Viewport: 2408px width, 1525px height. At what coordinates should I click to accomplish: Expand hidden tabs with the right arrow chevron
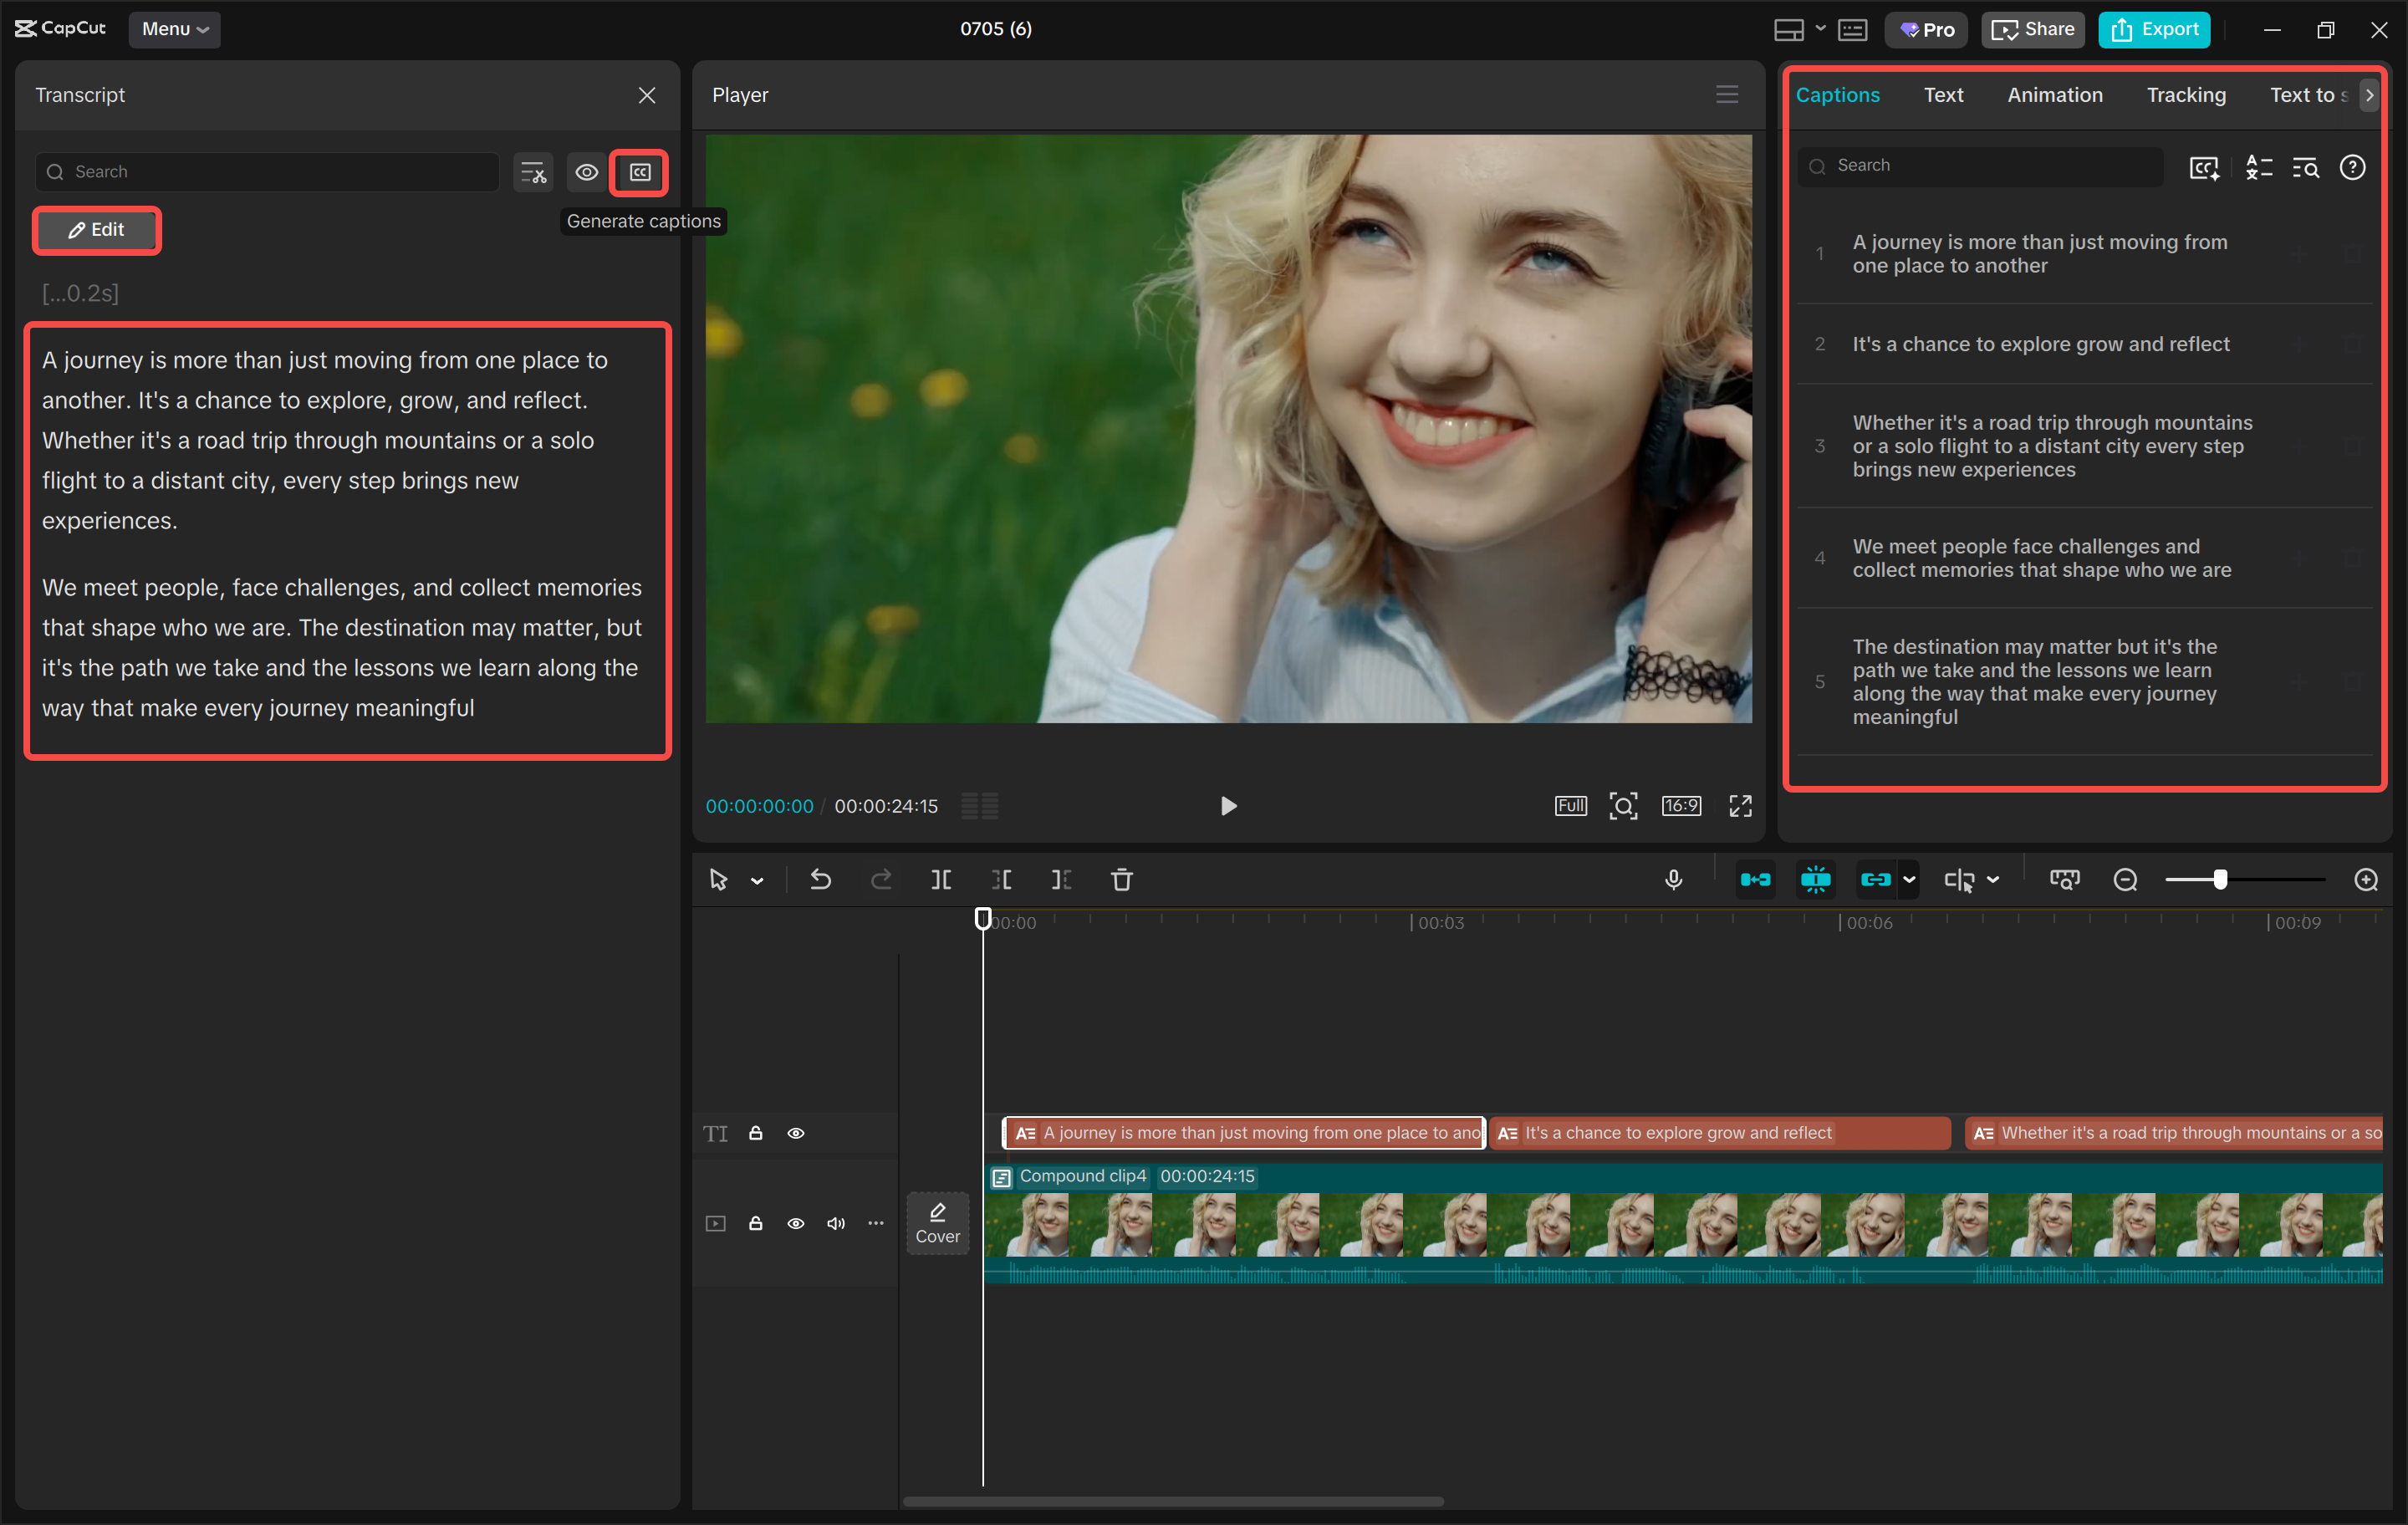(2369, 95)
